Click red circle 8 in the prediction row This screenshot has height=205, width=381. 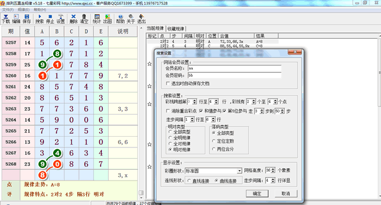click(42, 175)
